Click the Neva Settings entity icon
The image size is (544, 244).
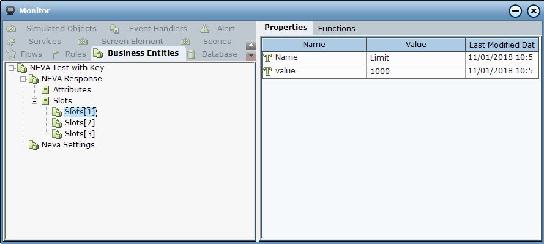point(33,145)
